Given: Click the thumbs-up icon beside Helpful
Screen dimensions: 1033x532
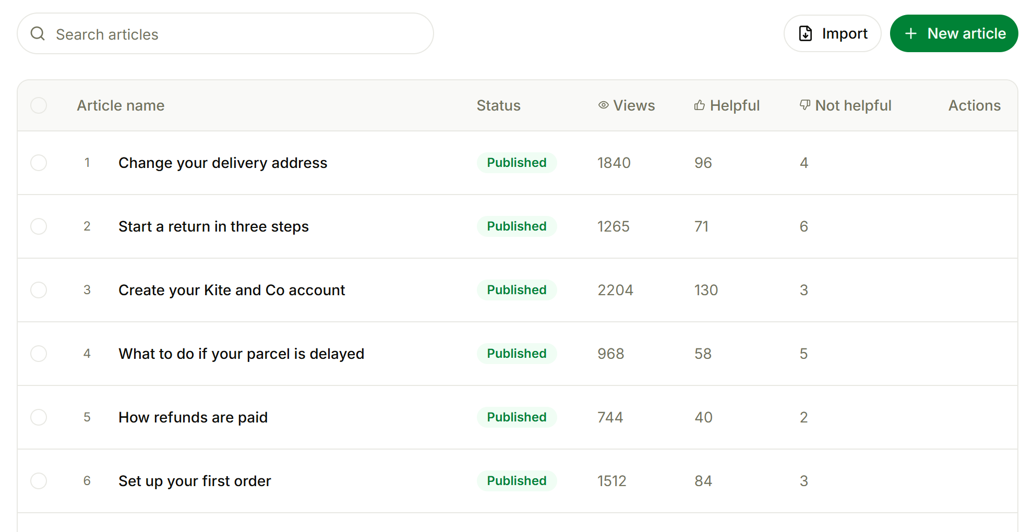Looking at the screenshot, I should pyautogui.click(x=700, y=105).
